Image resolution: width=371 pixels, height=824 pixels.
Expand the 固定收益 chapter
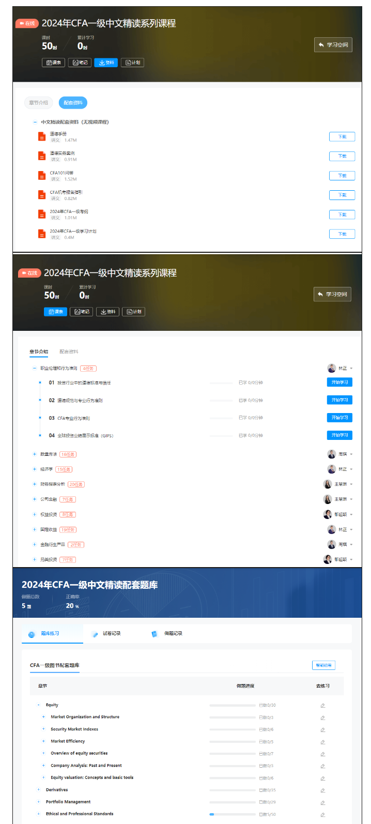[x=35, y=529]
